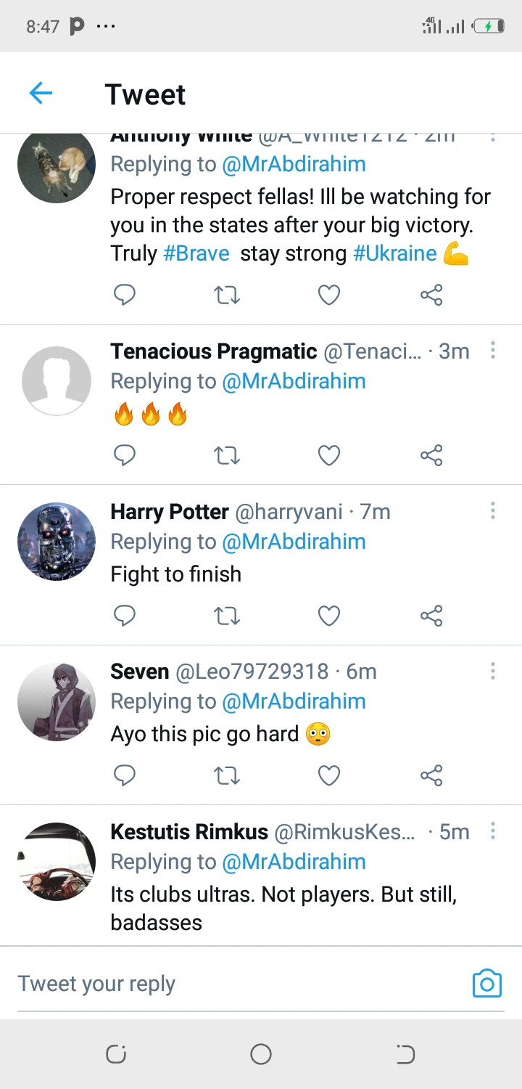Open the camera icon in reply bar

[x=486, y=984]
